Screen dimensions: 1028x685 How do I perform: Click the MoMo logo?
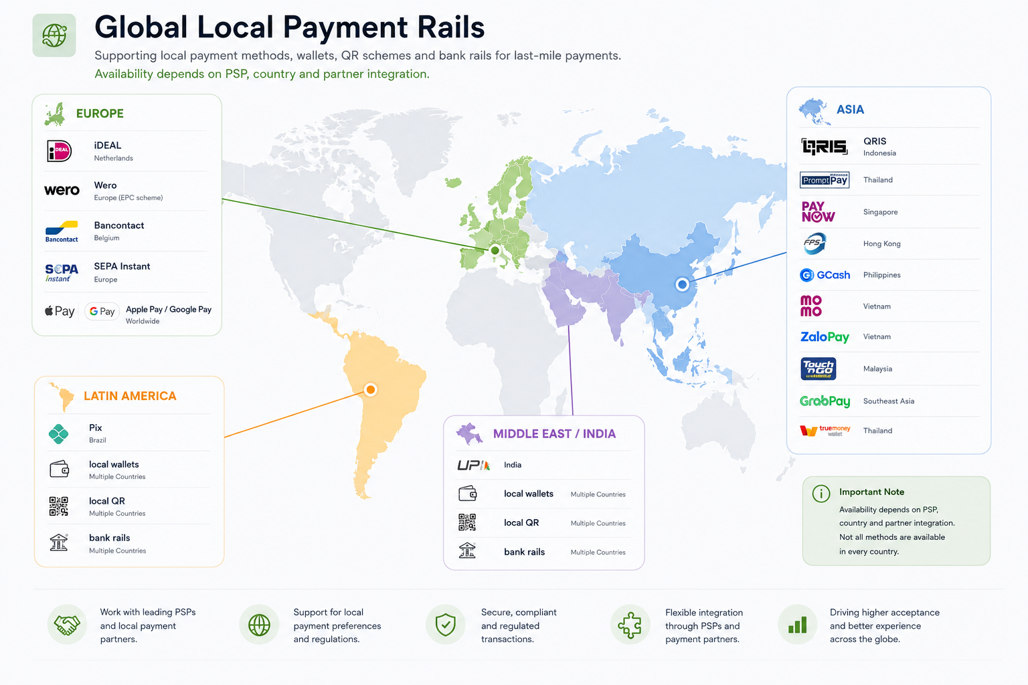[x=811, y=306]
